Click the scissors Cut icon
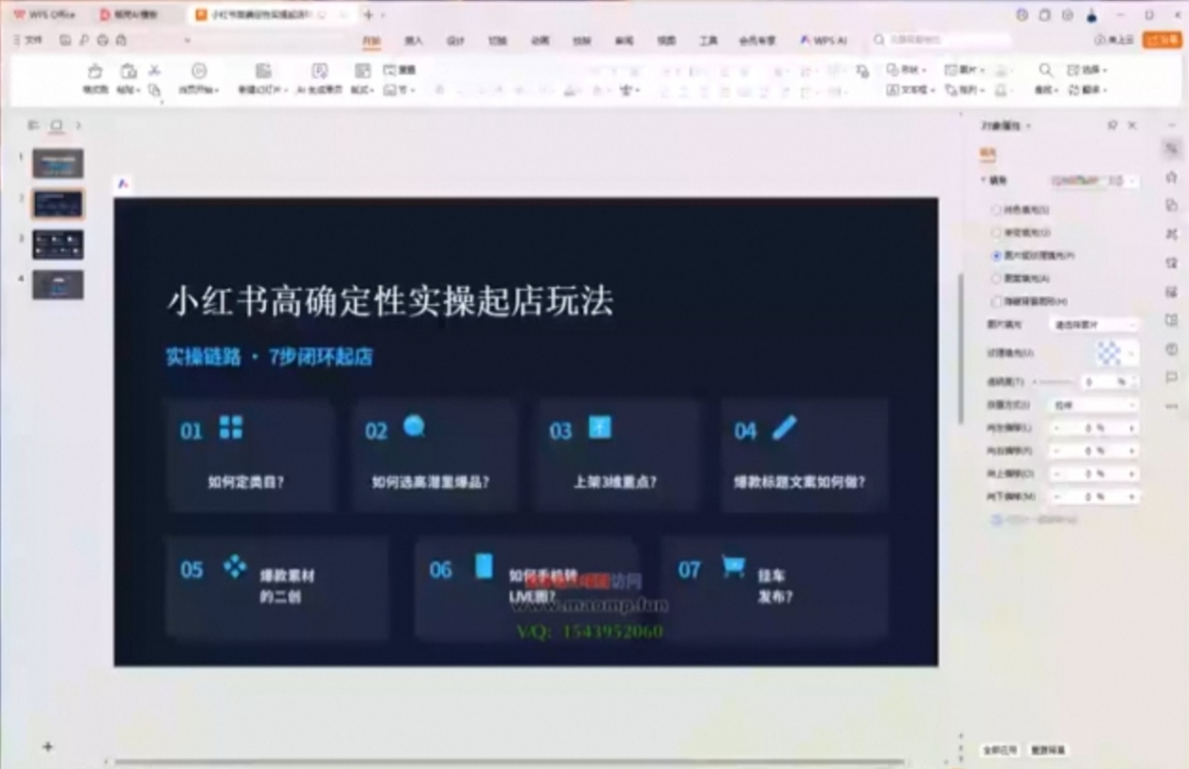 coord(154,71)
